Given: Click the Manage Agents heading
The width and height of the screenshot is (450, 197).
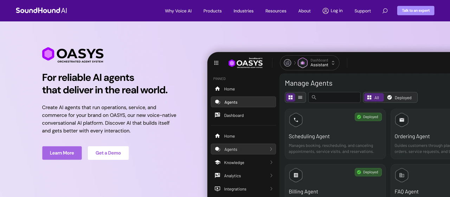Looking at the screenshot, I should click(308, 83).
